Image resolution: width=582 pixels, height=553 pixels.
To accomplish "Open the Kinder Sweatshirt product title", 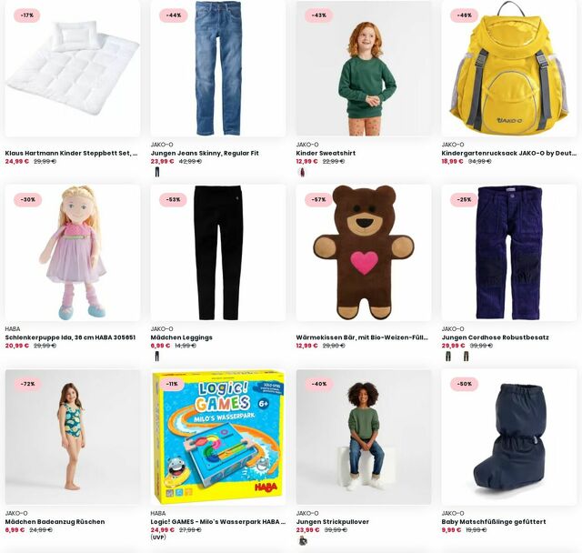I will (326, 153).
